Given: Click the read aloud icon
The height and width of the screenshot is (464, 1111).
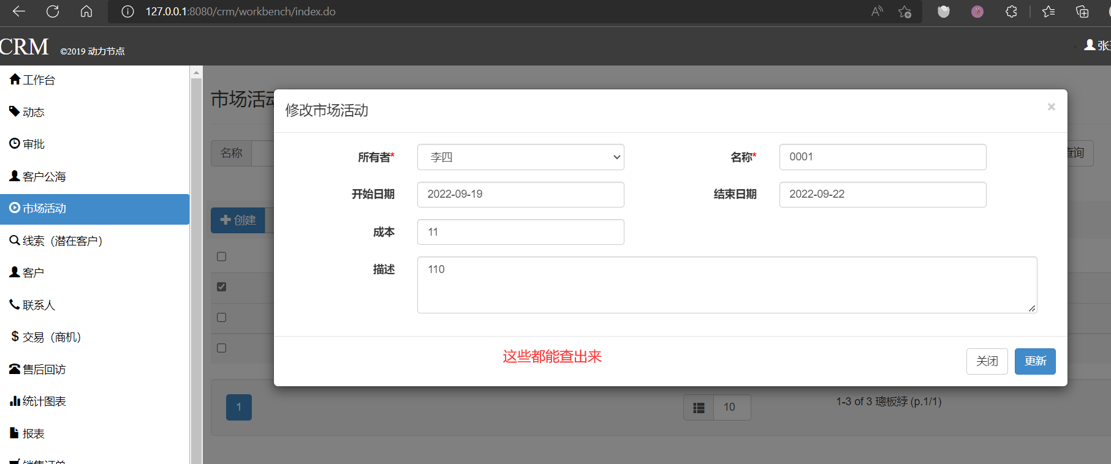Looking at the screenshot, I should pyautogui.click(x=877, y=12).
